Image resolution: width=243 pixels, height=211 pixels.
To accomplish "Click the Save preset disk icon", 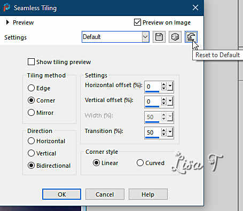I will point(159,37).
